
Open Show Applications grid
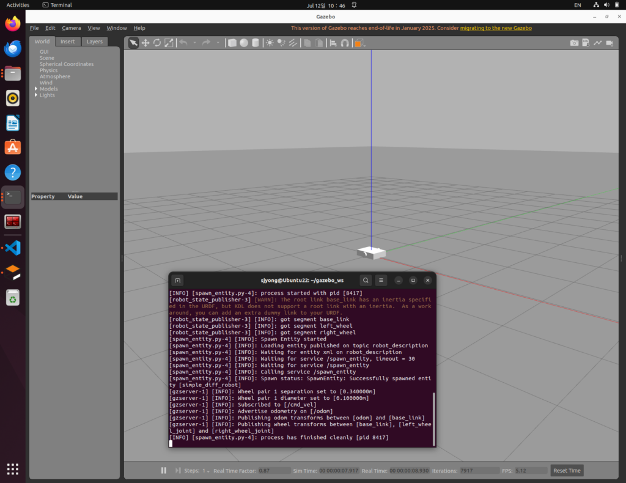click(x=13, y=468)
